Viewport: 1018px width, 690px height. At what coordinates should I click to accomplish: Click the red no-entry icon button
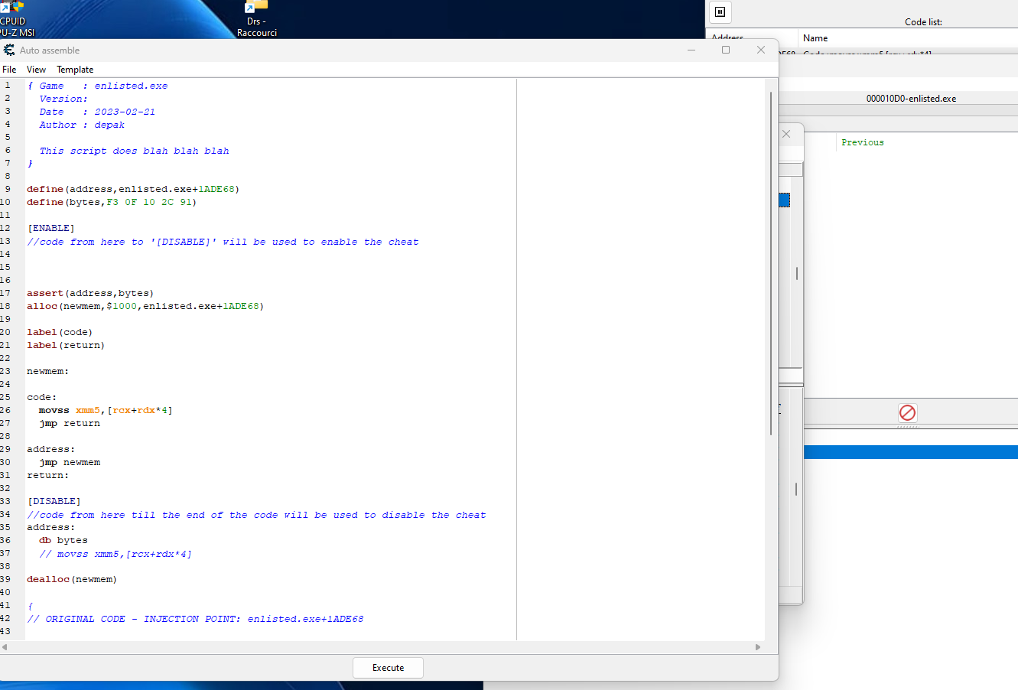tap(907, 413)
